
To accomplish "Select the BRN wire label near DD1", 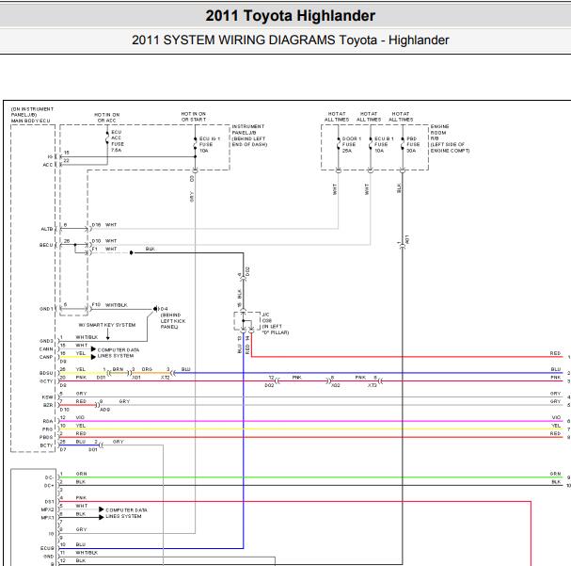I will (118, 369).
